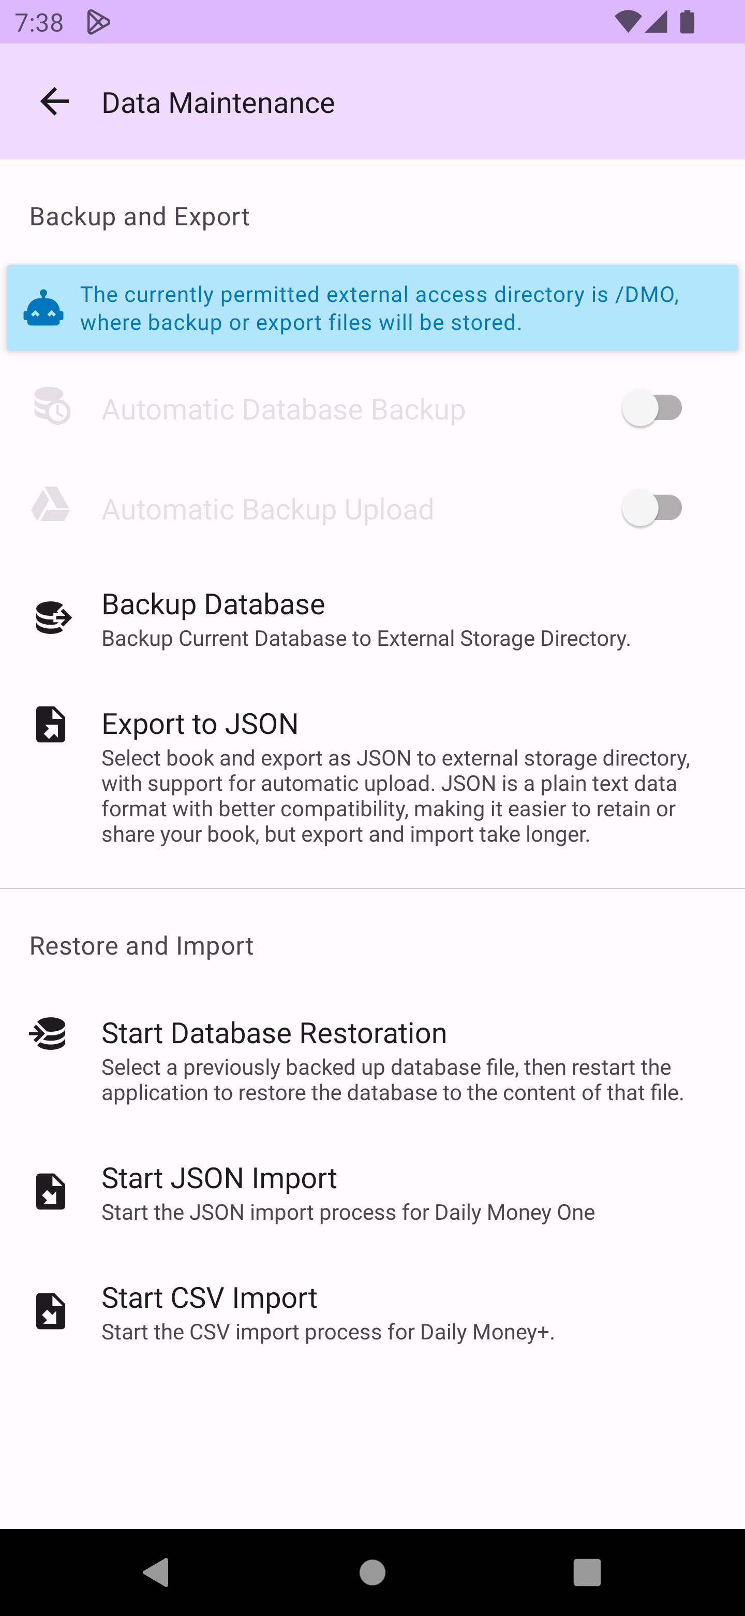Choose Start Database Restoration

[392, 1060]
